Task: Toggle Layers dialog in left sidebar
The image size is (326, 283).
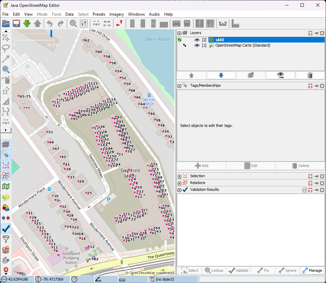Action: coord(6,144)
